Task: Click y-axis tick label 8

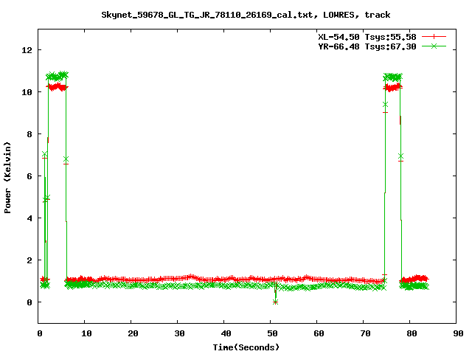Action: 29,134
